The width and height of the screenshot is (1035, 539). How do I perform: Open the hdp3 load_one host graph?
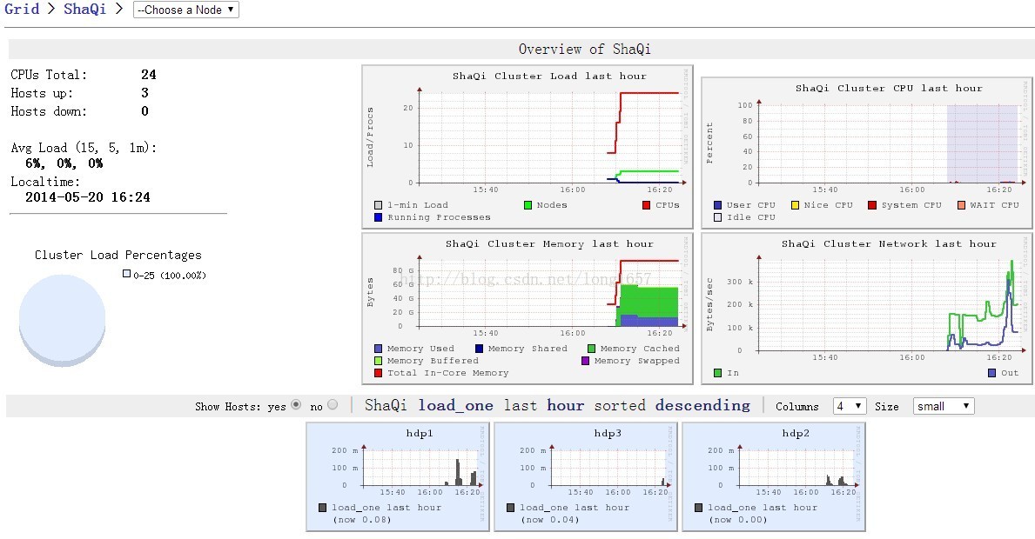click(x=586, y=477)
